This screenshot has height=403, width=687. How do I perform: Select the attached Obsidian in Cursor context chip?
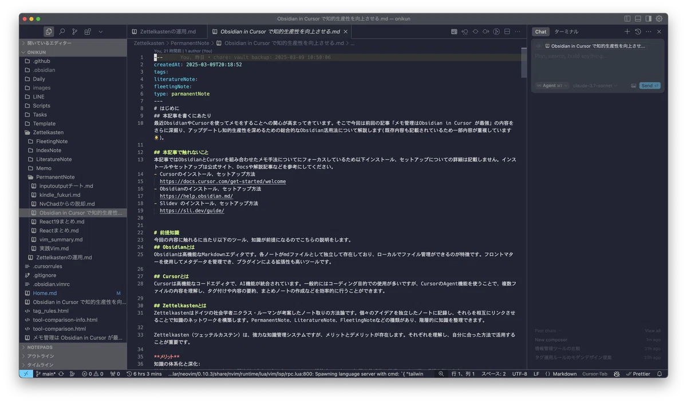point(595,46)
